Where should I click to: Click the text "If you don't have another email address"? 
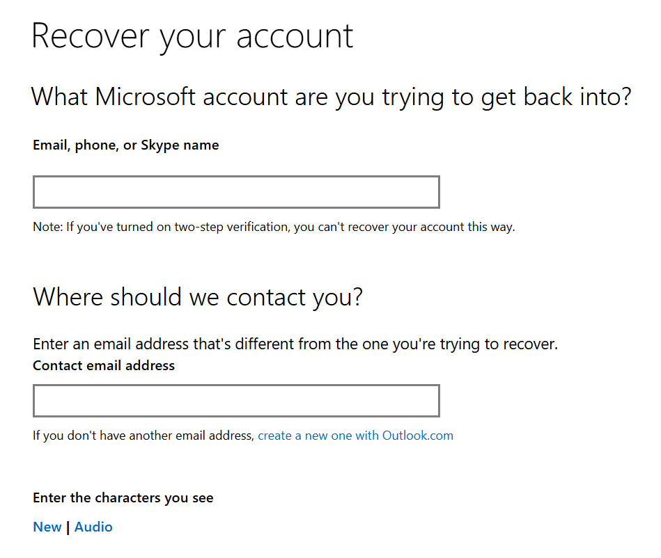click(x=143, y=436)
